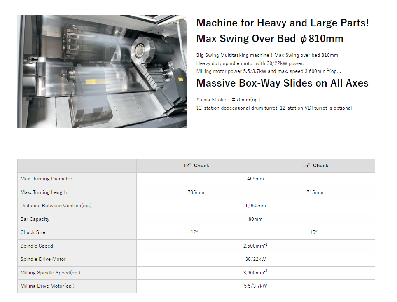The height and width of the screenshot is (302, 397).
Task: Click the machine interior product photo
Action: 102,72
